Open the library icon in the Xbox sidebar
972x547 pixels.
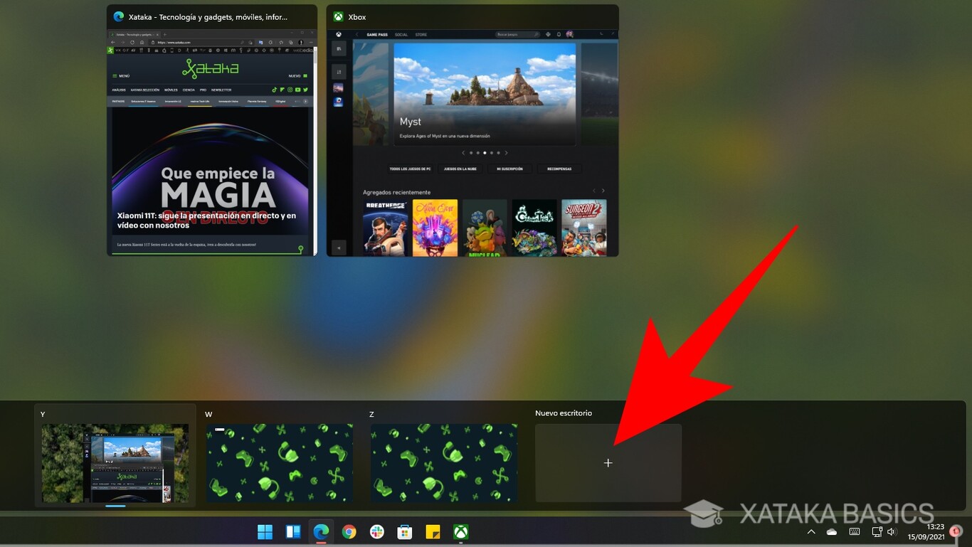pyautogui.click(x=338, y=71)
